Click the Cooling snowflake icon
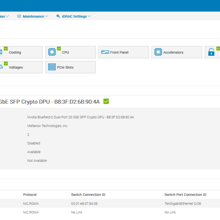Viewport: 220px width, 220px height. (1, 52)
